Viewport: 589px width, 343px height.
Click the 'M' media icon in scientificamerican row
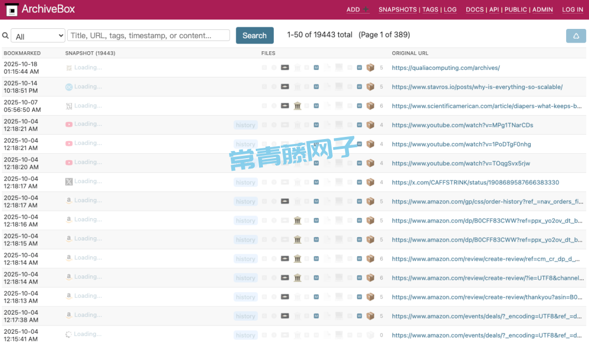316,106
